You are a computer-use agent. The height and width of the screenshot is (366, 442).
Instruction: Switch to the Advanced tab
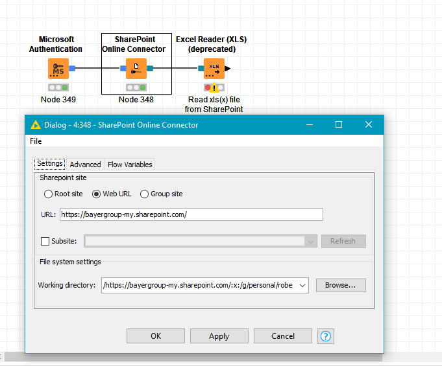pos(85,165)
